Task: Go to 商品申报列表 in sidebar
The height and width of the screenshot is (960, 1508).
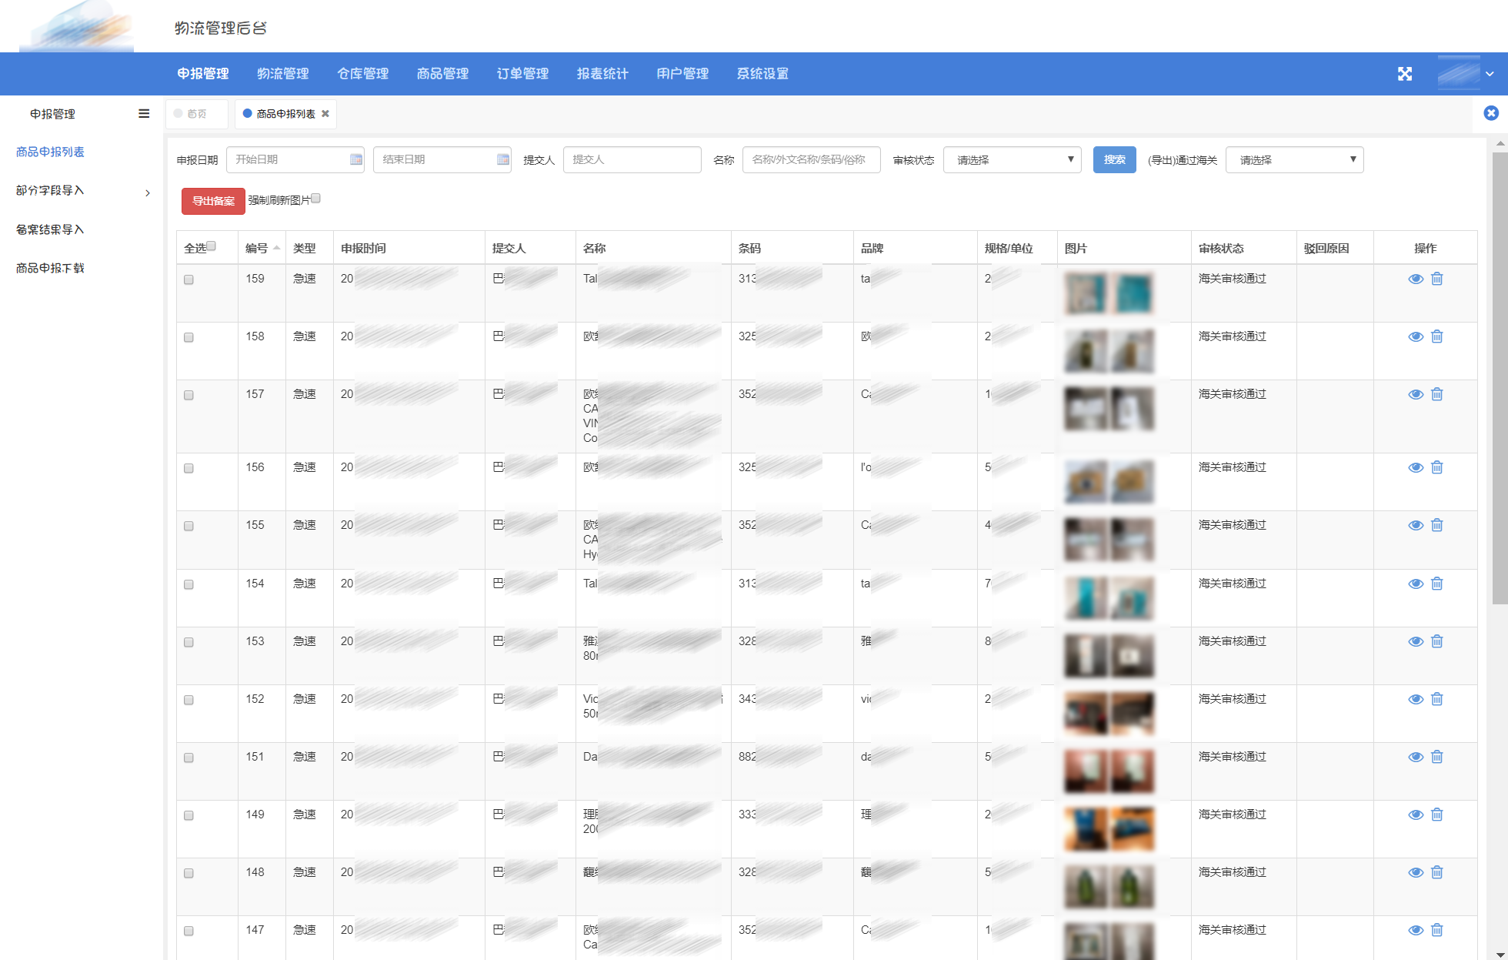Action: click(50, 152)
